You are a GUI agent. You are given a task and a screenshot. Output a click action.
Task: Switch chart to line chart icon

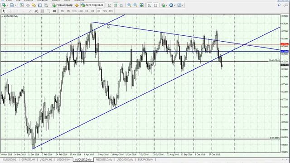(x=122, y=5)
